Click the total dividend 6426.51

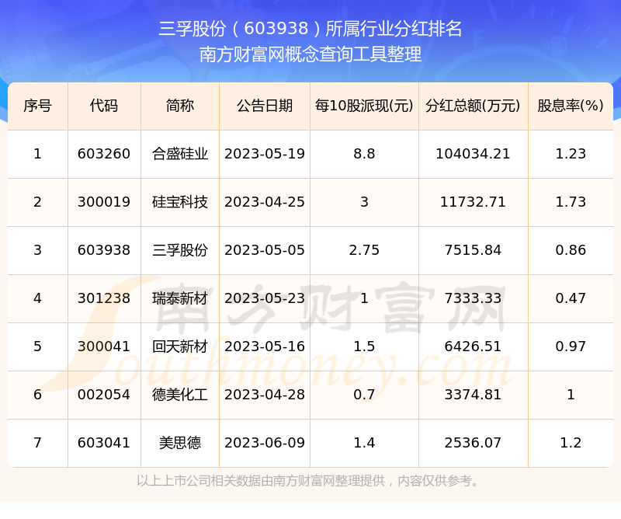pos(473,347)
